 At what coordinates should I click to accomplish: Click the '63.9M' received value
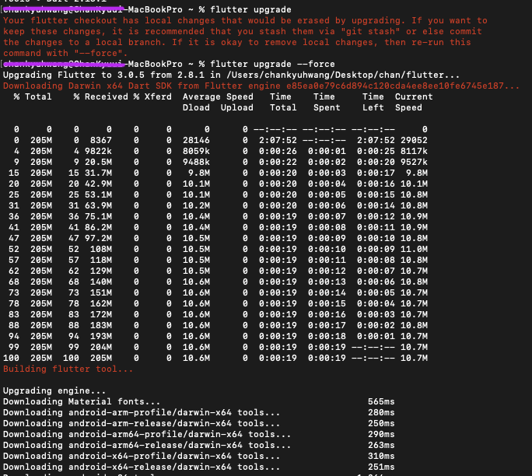(x=98, y=205)
